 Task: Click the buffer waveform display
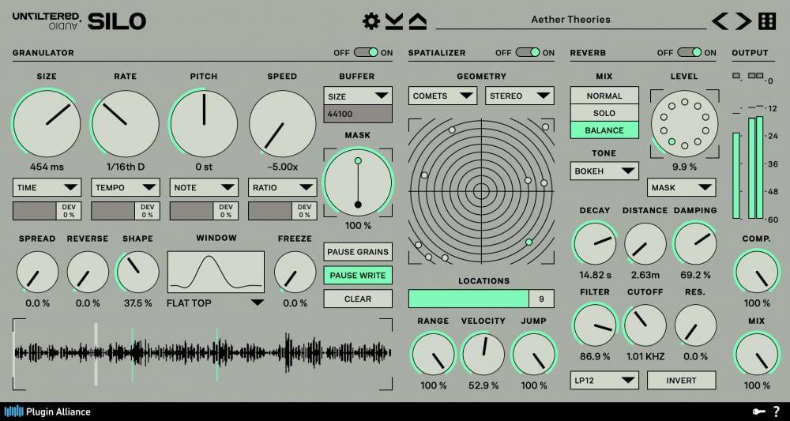tap(202, 354)
